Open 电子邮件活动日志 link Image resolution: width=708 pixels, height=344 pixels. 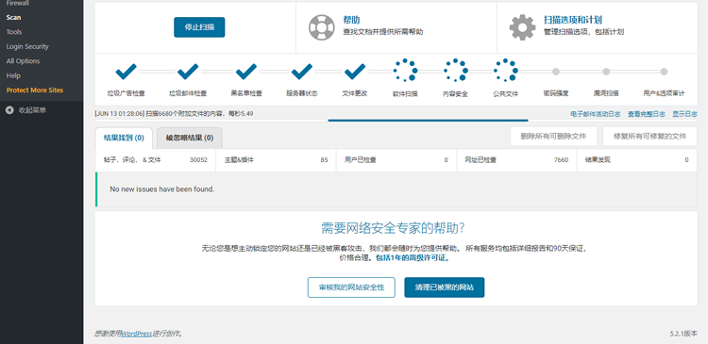pos(595,114)
